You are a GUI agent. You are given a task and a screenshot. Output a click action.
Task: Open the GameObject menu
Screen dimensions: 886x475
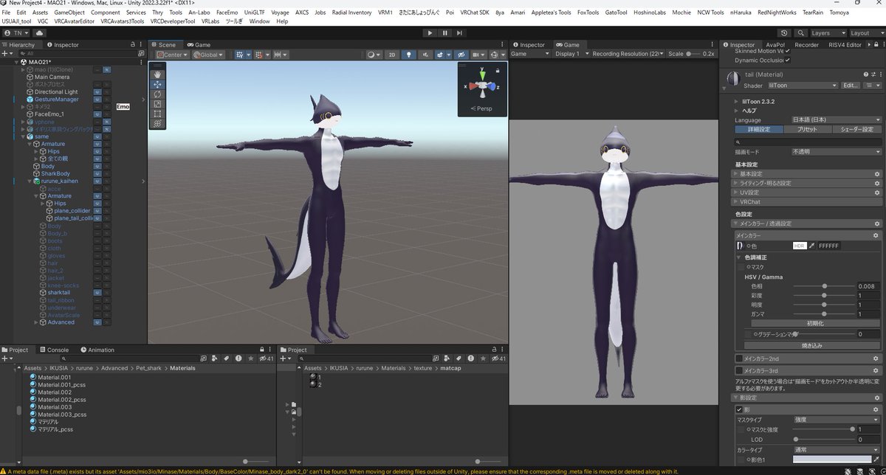tap(69, 13)
